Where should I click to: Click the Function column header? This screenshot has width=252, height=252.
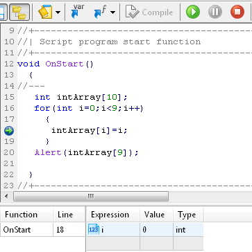point(26,215)
